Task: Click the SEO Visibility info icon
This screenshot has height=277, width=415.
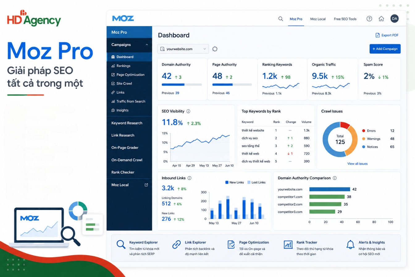Action: click(x=188, y=111)
